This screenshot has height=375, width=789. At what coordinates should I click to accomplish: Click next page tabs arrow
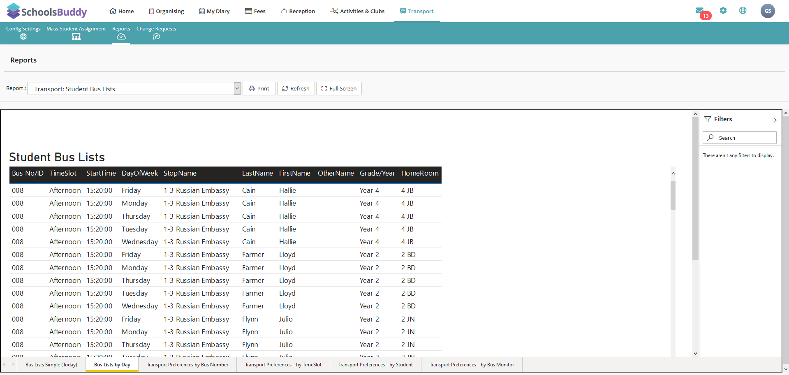tap(13, 364)
